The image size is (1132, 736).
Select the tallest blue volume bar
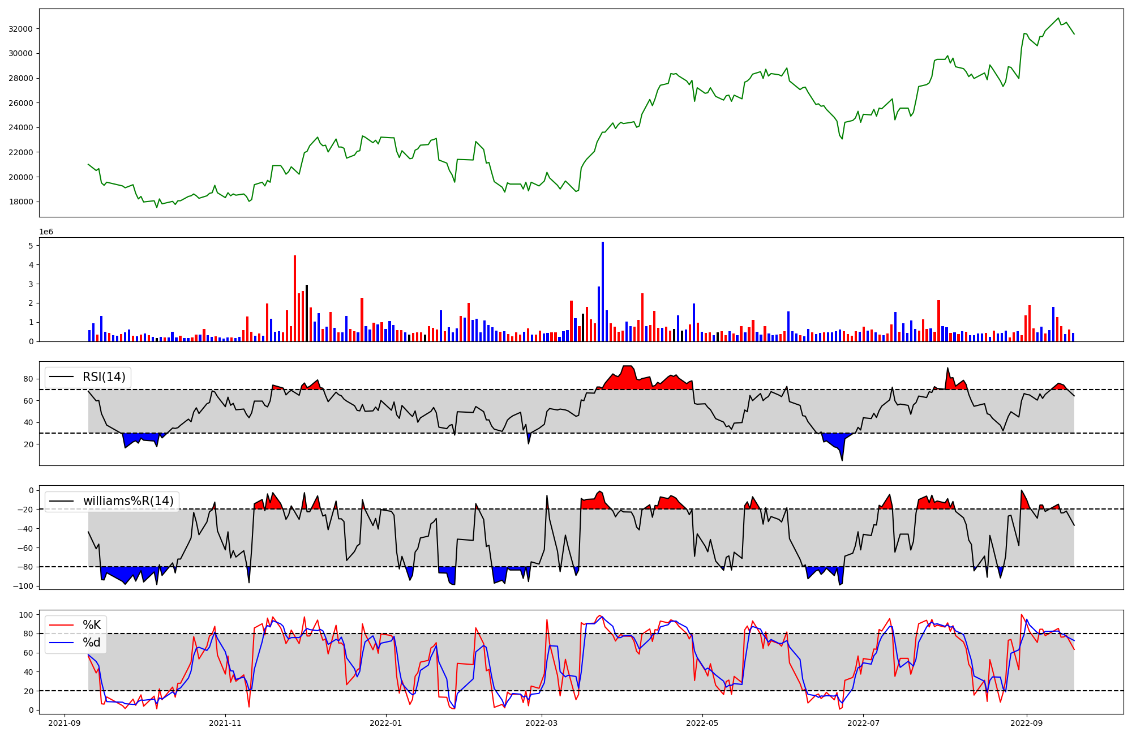603,292
